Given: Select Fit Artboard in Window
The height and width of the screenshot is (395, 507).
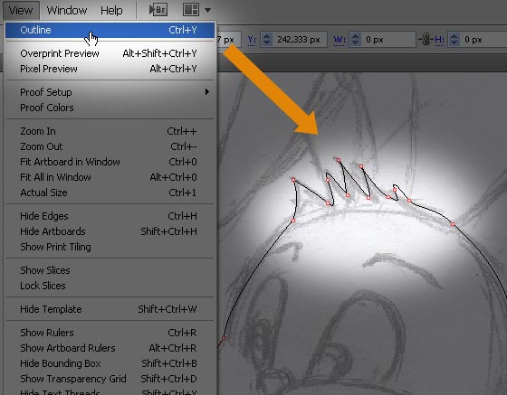Looking at the screenshot, I should coord(110,162).
